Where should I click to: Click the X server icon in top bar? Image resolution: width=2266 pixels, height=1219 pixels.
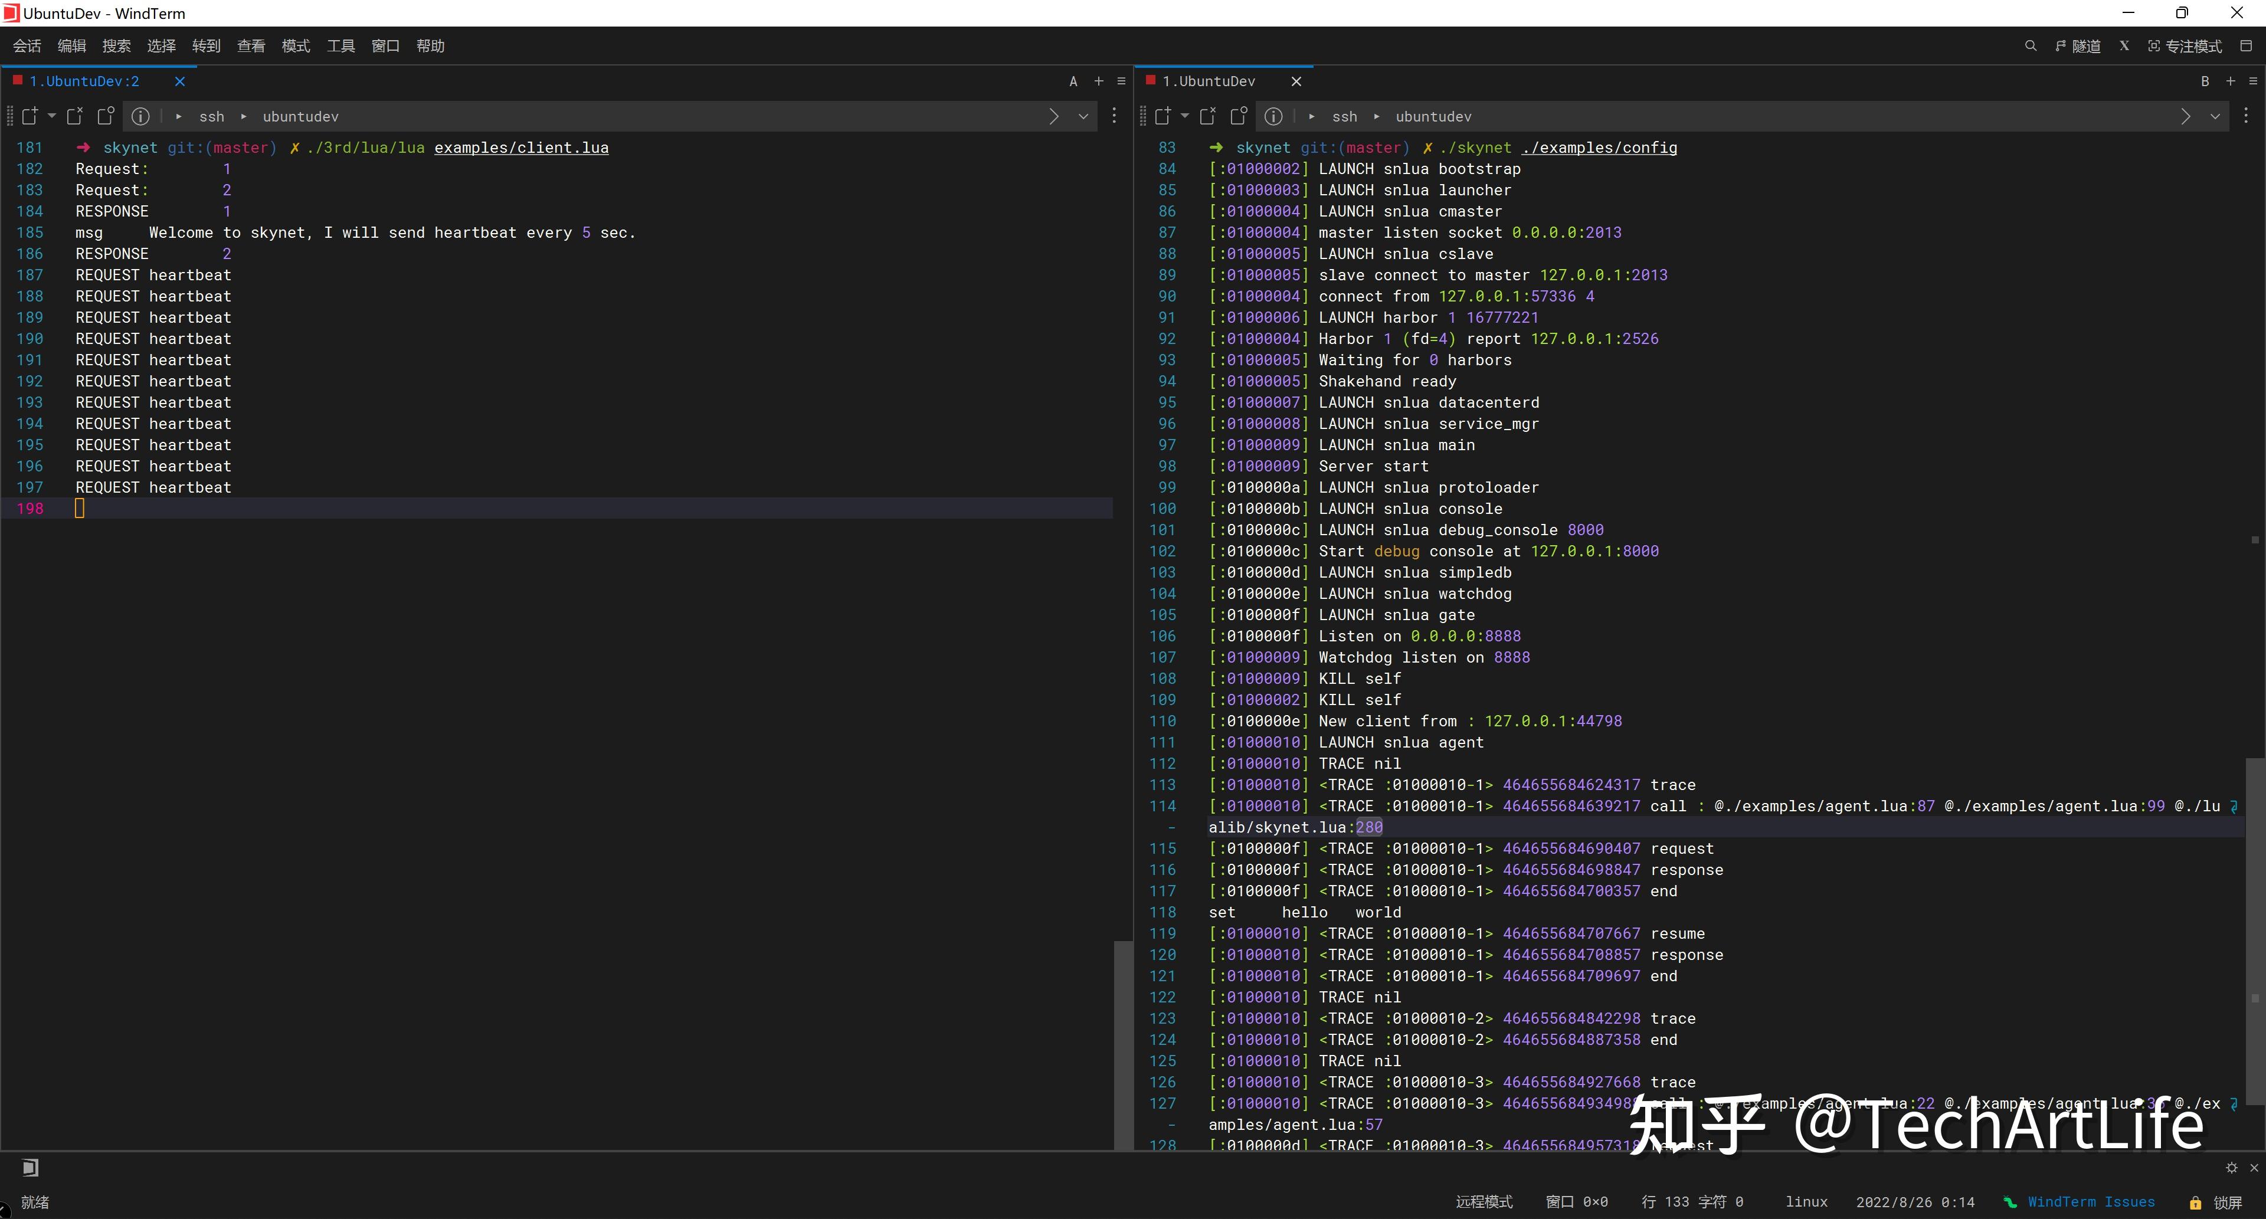(2124, 46)
